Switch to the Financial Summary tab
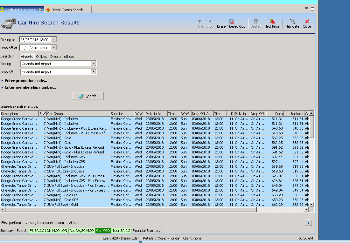 [146, 231]
